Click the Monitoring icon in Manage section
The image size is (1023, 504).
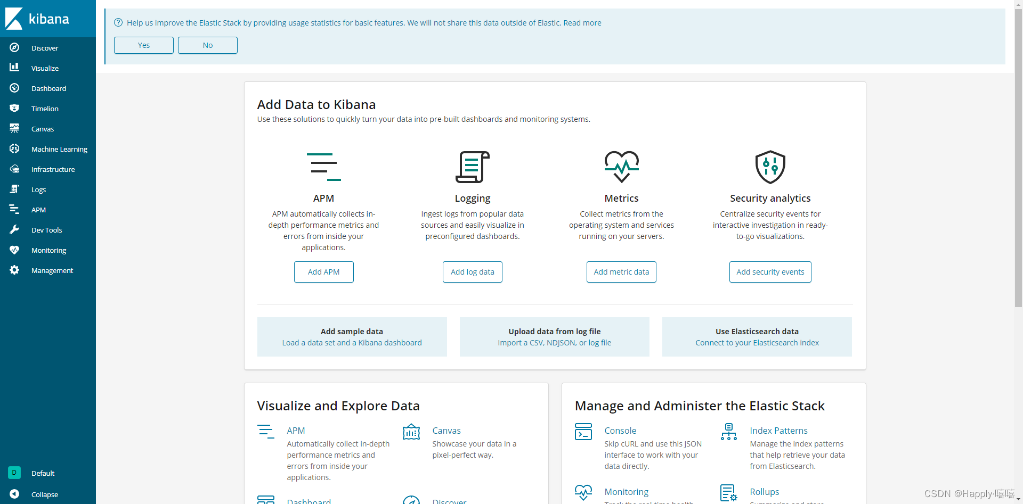point(583,492)
